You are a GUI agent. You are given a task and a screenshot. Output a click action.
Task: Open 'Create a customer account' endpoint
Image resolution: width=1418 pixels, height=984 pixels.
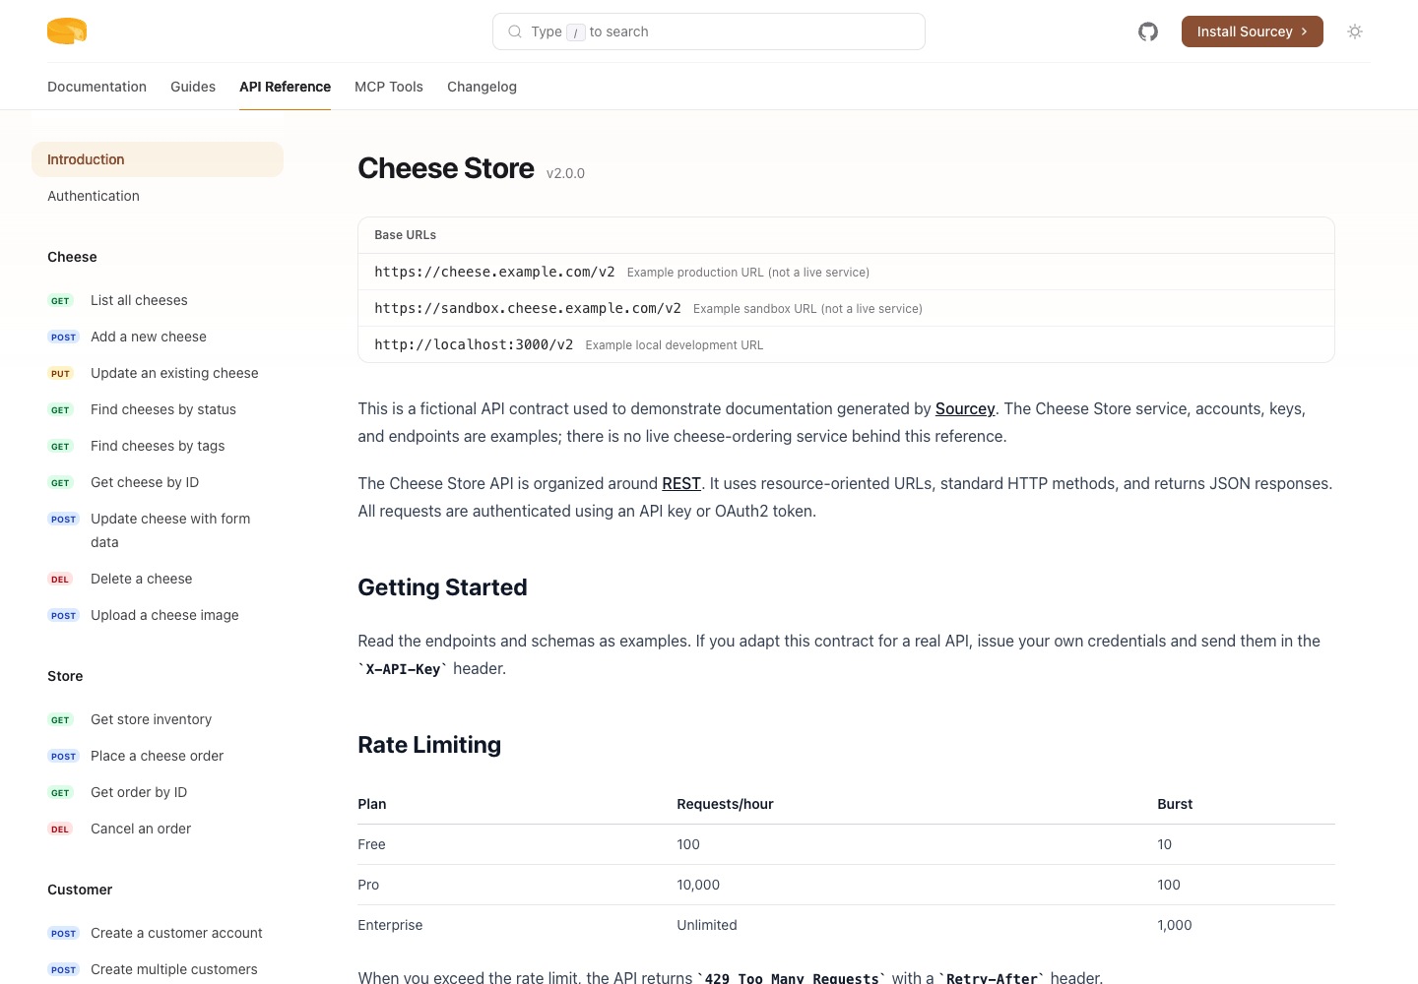[158, 933]
